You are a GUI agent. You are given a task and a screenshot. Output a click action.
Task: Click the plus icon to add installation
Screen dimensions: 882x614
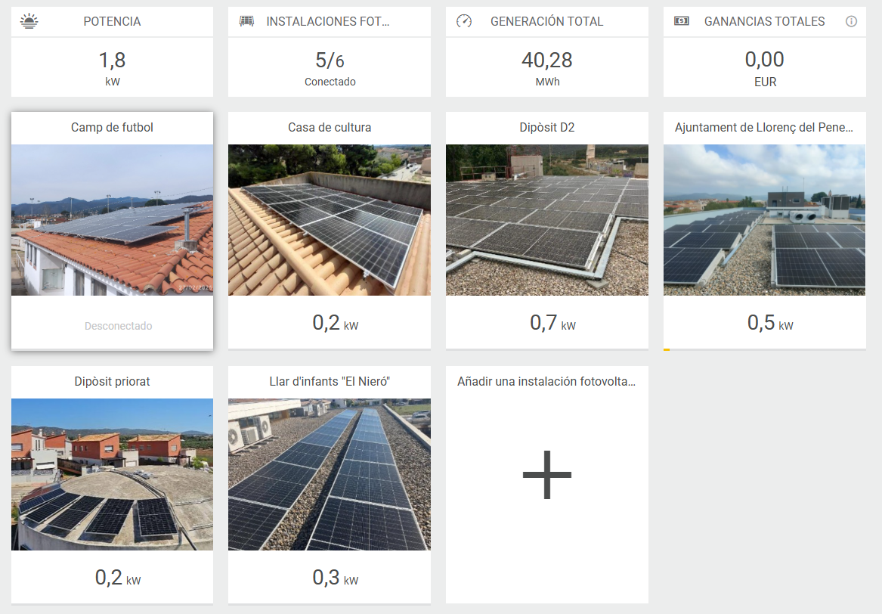(x=546, y=475)
